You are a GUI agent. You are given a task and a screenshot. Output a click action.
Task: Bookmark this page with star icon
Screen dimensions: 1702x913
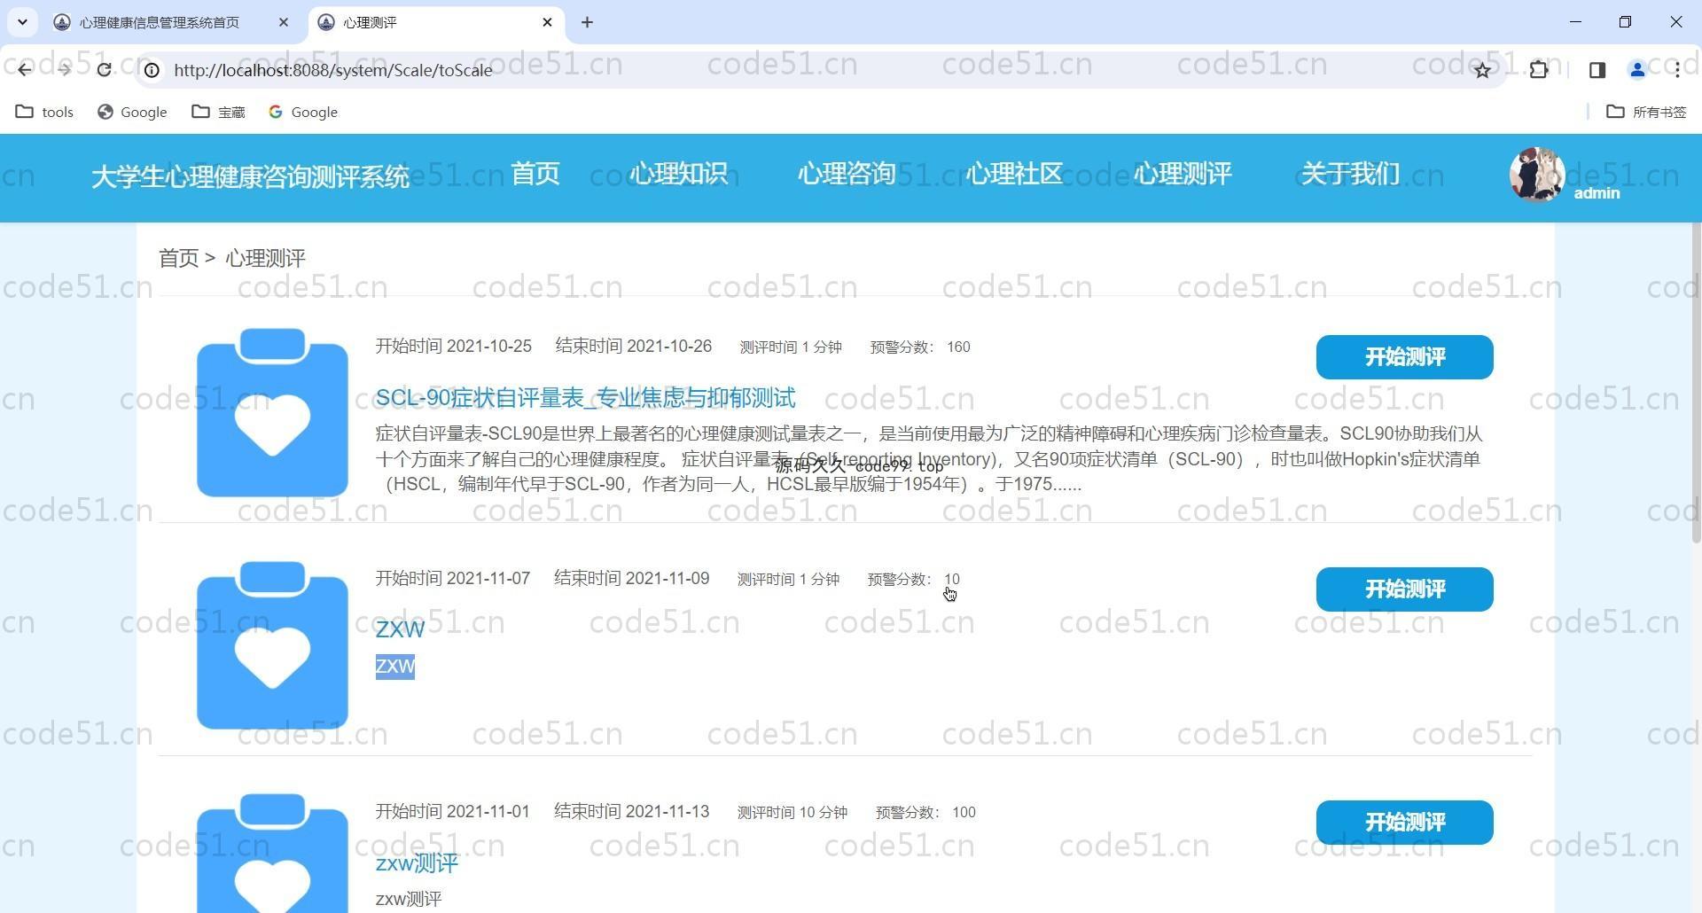[1482, 70]
